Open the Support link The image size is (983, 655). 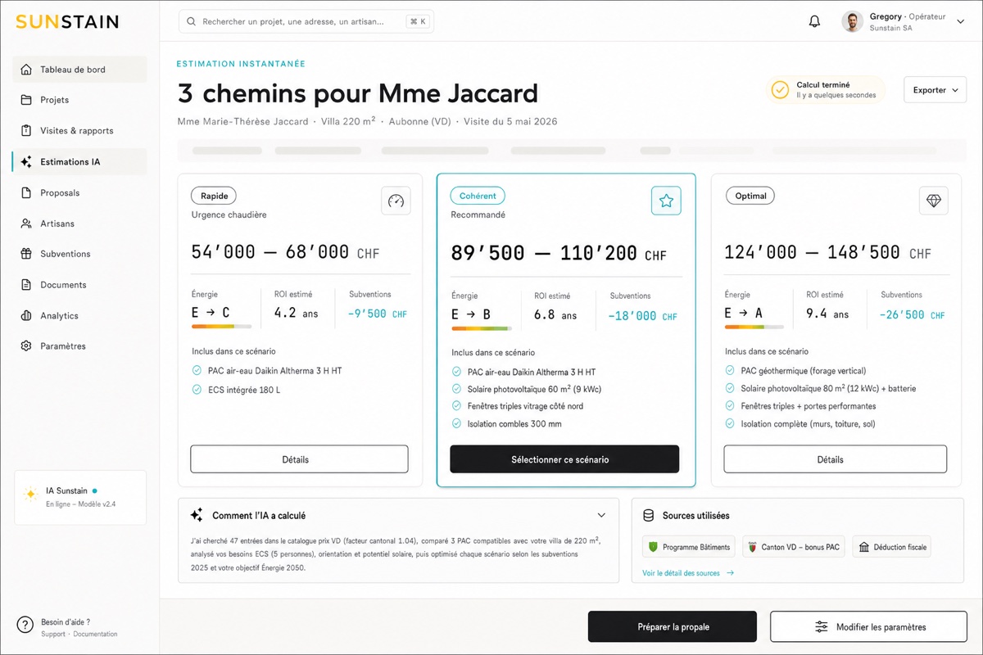(x=53, y=635)
